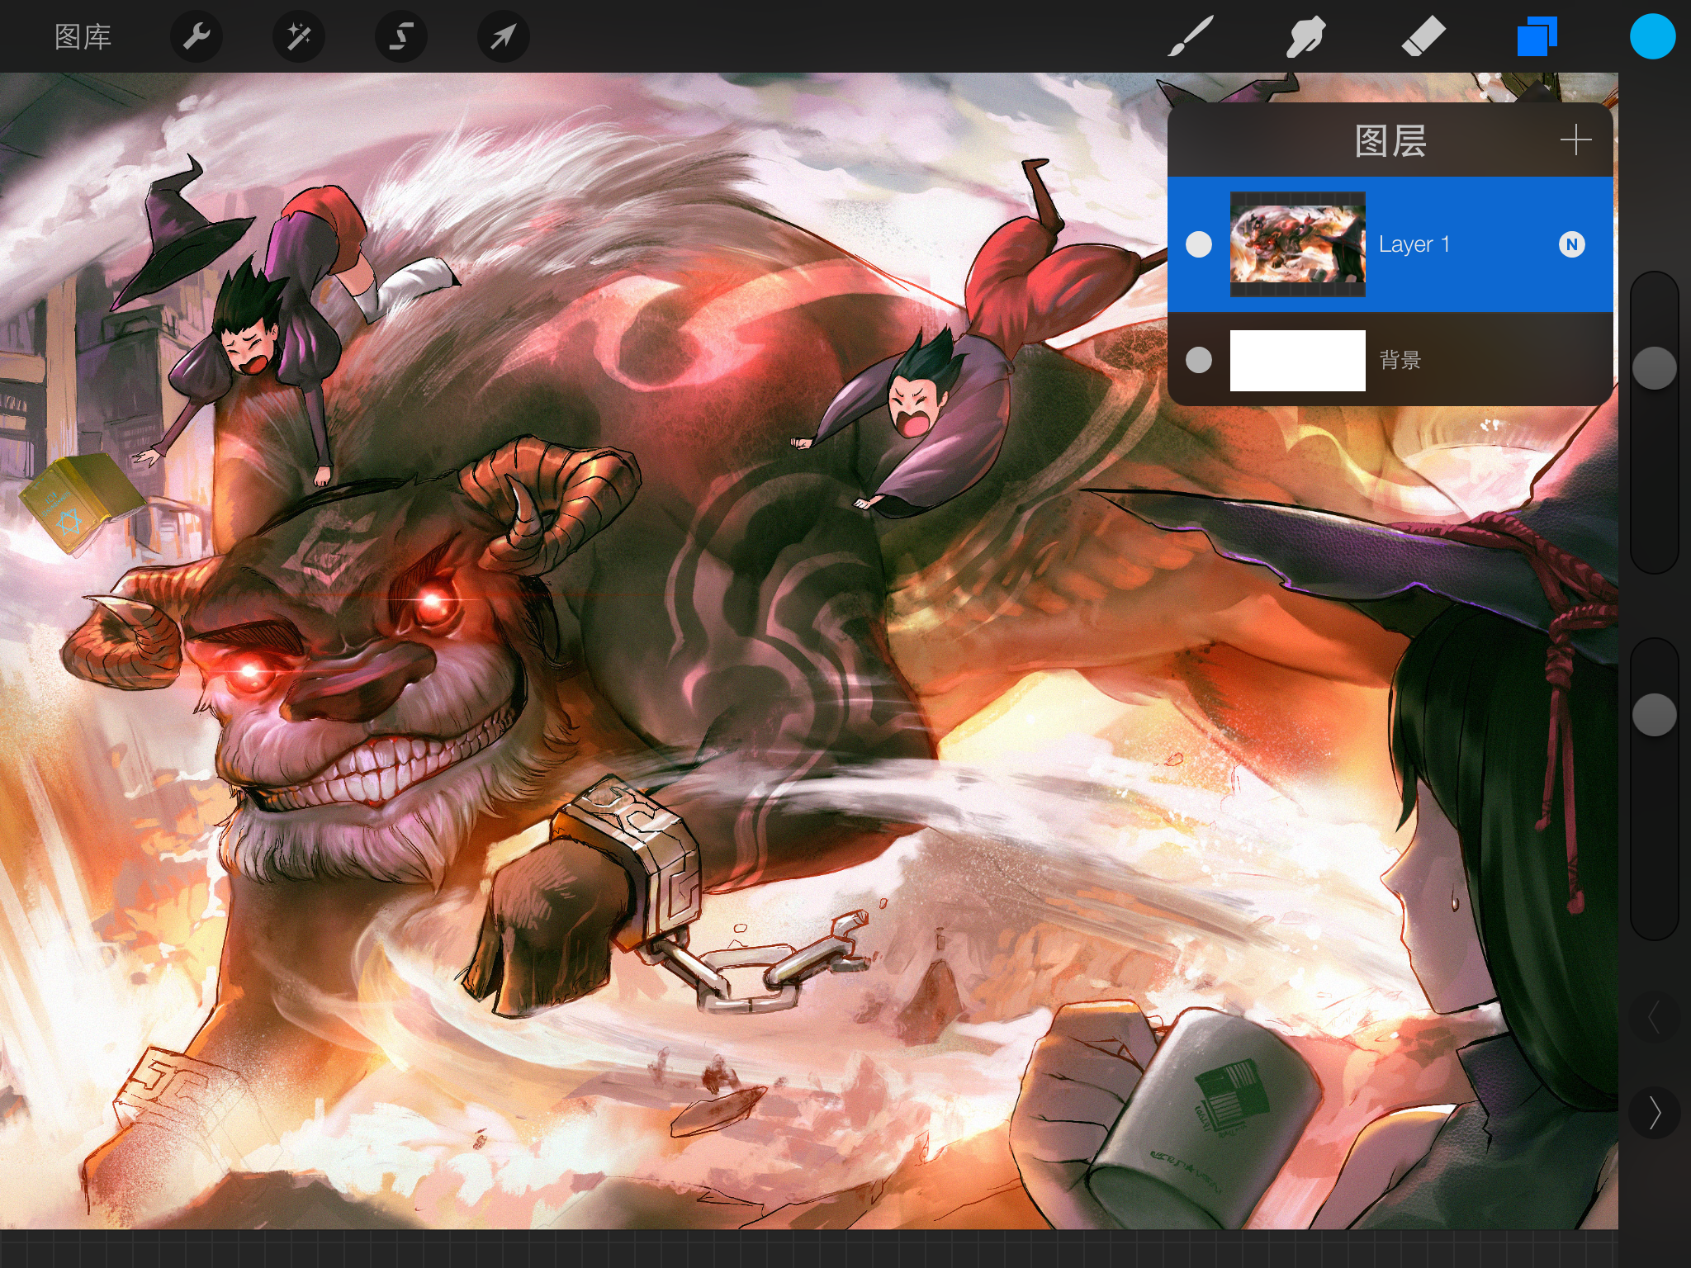Tap the redo arrow in the sidebar
Viewport: 1691px width, 1268px height.
1654,1113
